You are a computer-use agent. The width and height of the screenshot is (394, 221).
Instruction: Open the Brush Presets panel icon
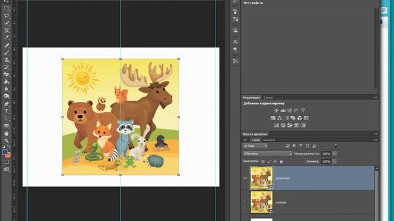click(235, 11)
